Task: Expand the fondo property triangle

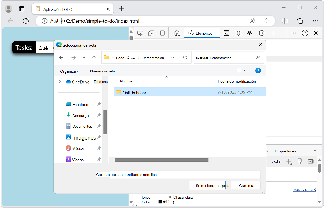Action: tap(170, 197)
